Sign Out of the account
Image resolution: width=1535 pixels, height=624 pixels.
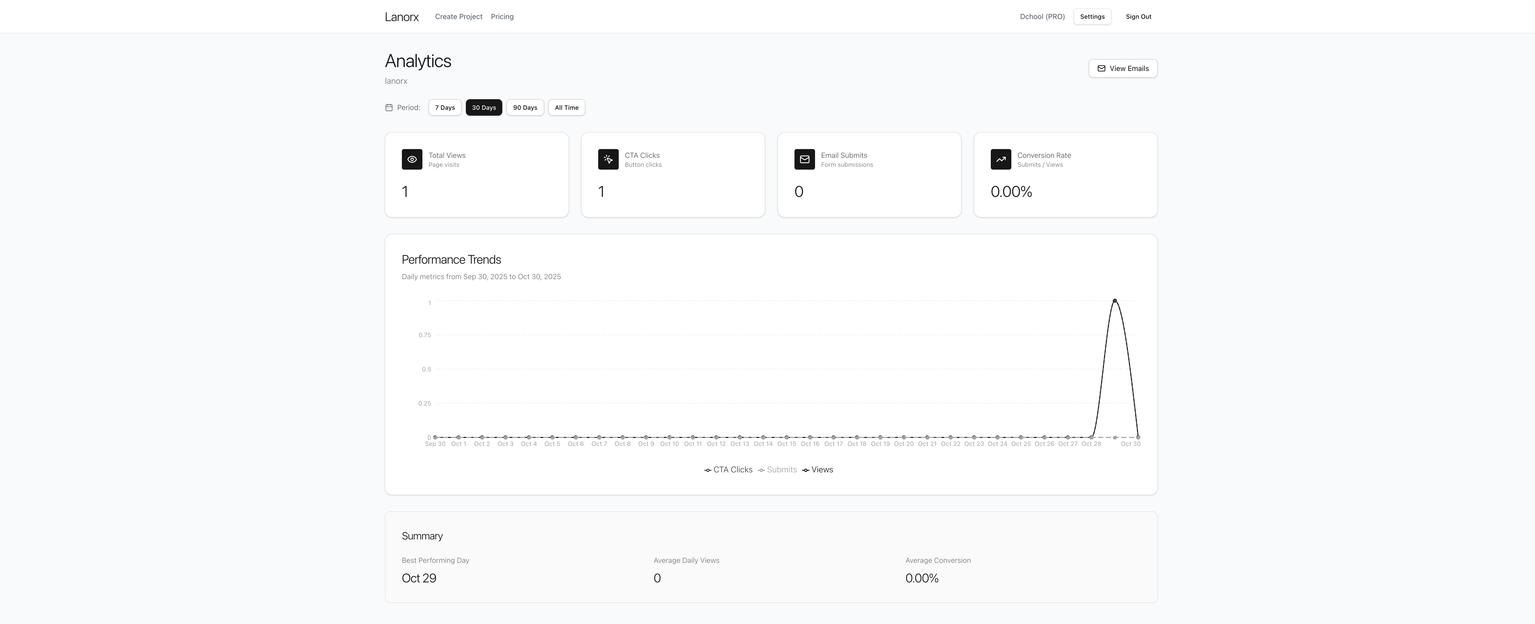click(1138, 16)
